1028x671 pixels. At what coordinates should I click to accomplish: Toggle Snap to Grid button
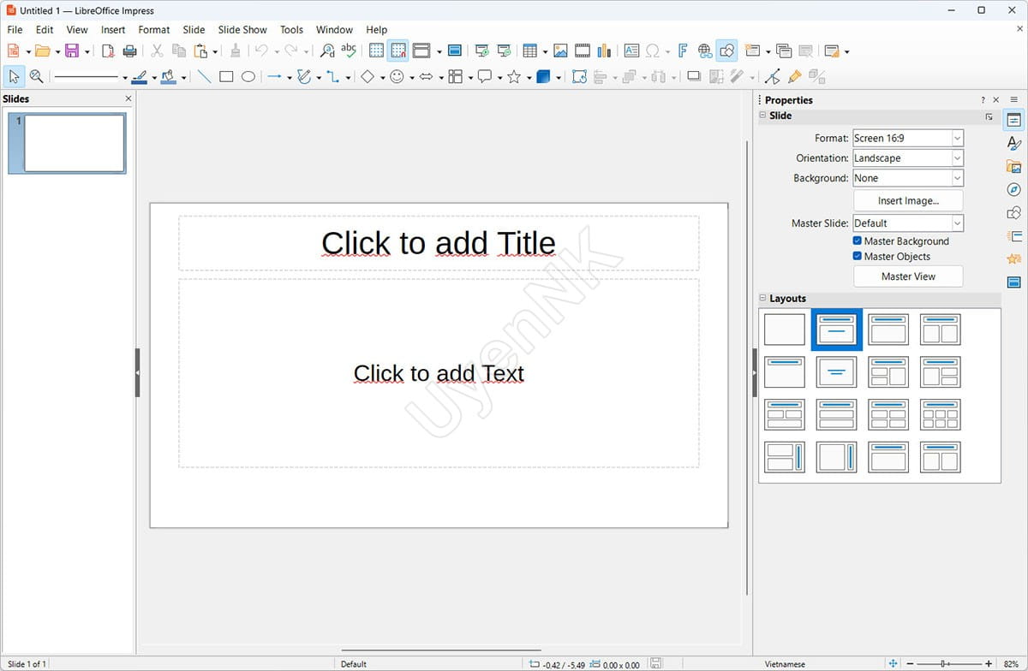[398, 51]
